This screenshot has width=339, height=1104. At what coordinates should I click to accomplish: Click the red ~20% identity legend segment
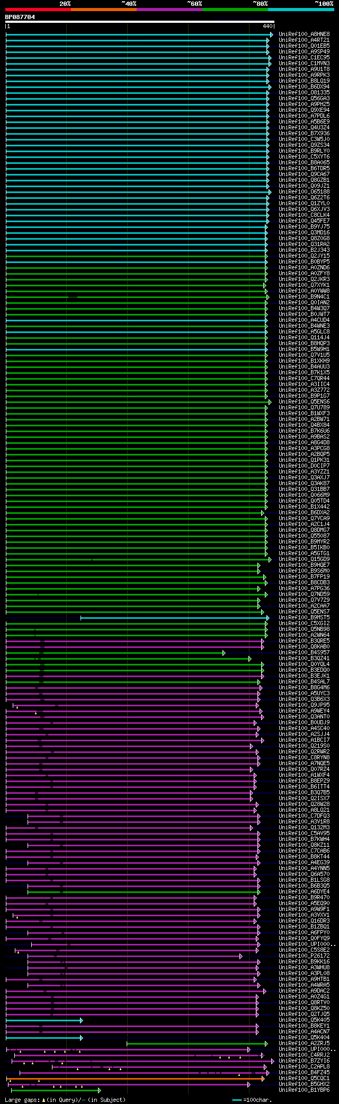(x=38, y=10)
